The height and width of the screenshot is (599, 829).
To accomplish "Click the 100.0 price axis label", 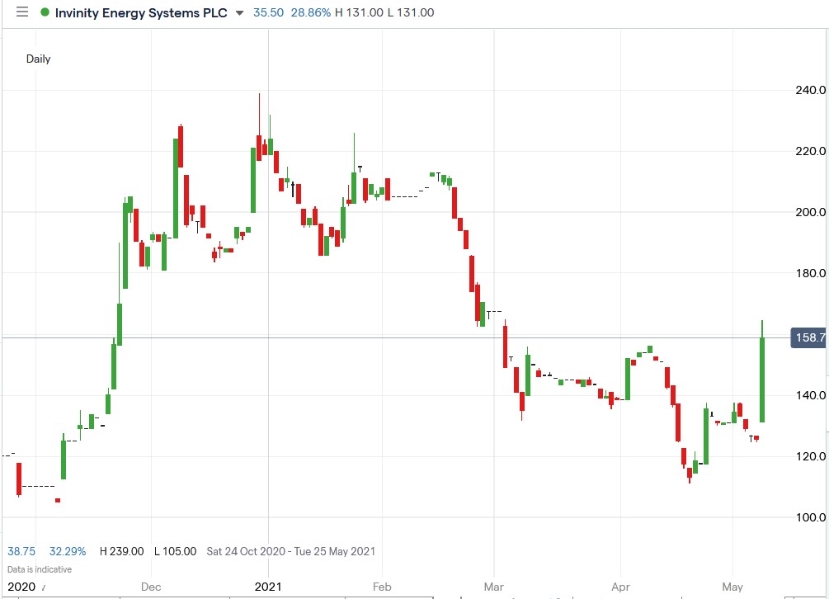I will (x=810, y=517).
